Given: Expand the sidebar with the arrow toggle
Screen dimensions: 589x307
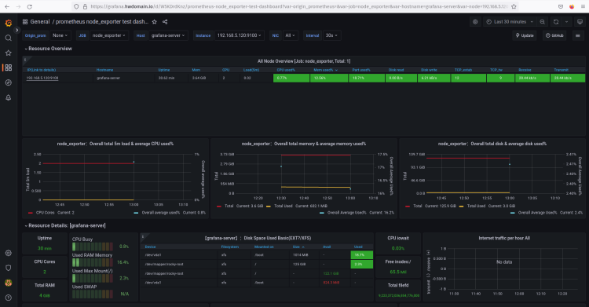Looking at the screenshot, I should coord(16,30).
